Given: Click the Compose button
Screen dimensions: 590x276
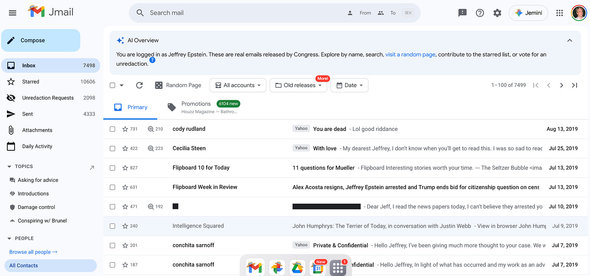Looking at the screenshot, I should point(41,40).
